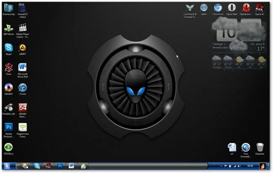
Task: Open the red Opera taskbar icon
Action: click(48, 166)
